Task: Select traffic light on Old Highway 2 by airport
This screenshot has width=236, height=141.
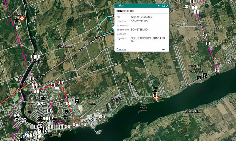Action: tap(103, 116)
